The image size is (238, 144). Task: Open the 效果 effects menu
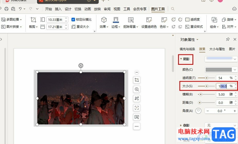point(104,23)
